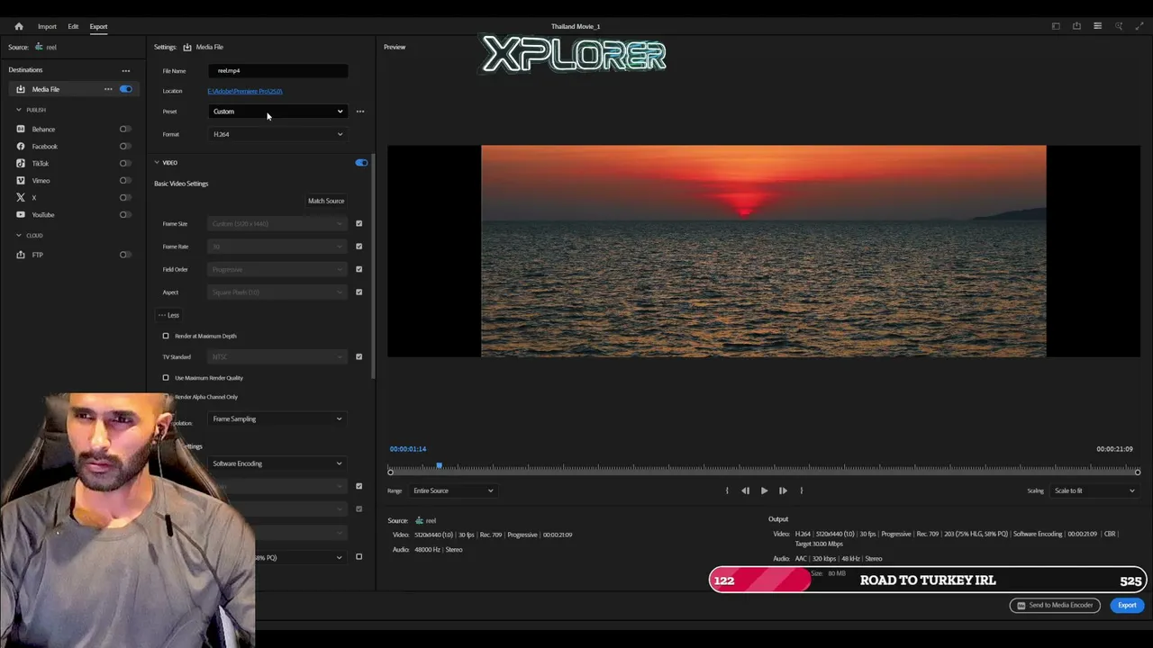Switch to the Edit tab
This screenshot has width=1153, height=648.
click(x=73, y=26)
